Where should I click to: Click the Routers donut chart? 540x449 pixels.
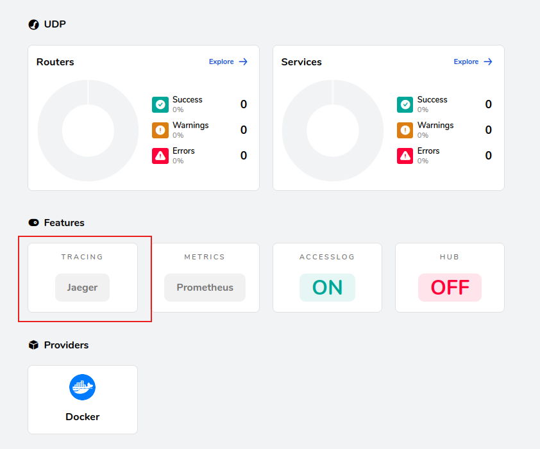coord(88,130)
